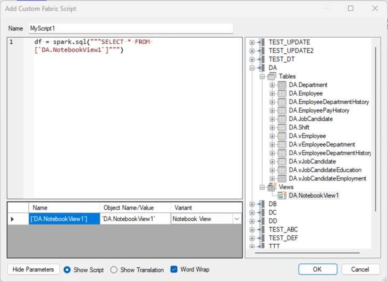Click the Hide Parameters button

[33, 269]
